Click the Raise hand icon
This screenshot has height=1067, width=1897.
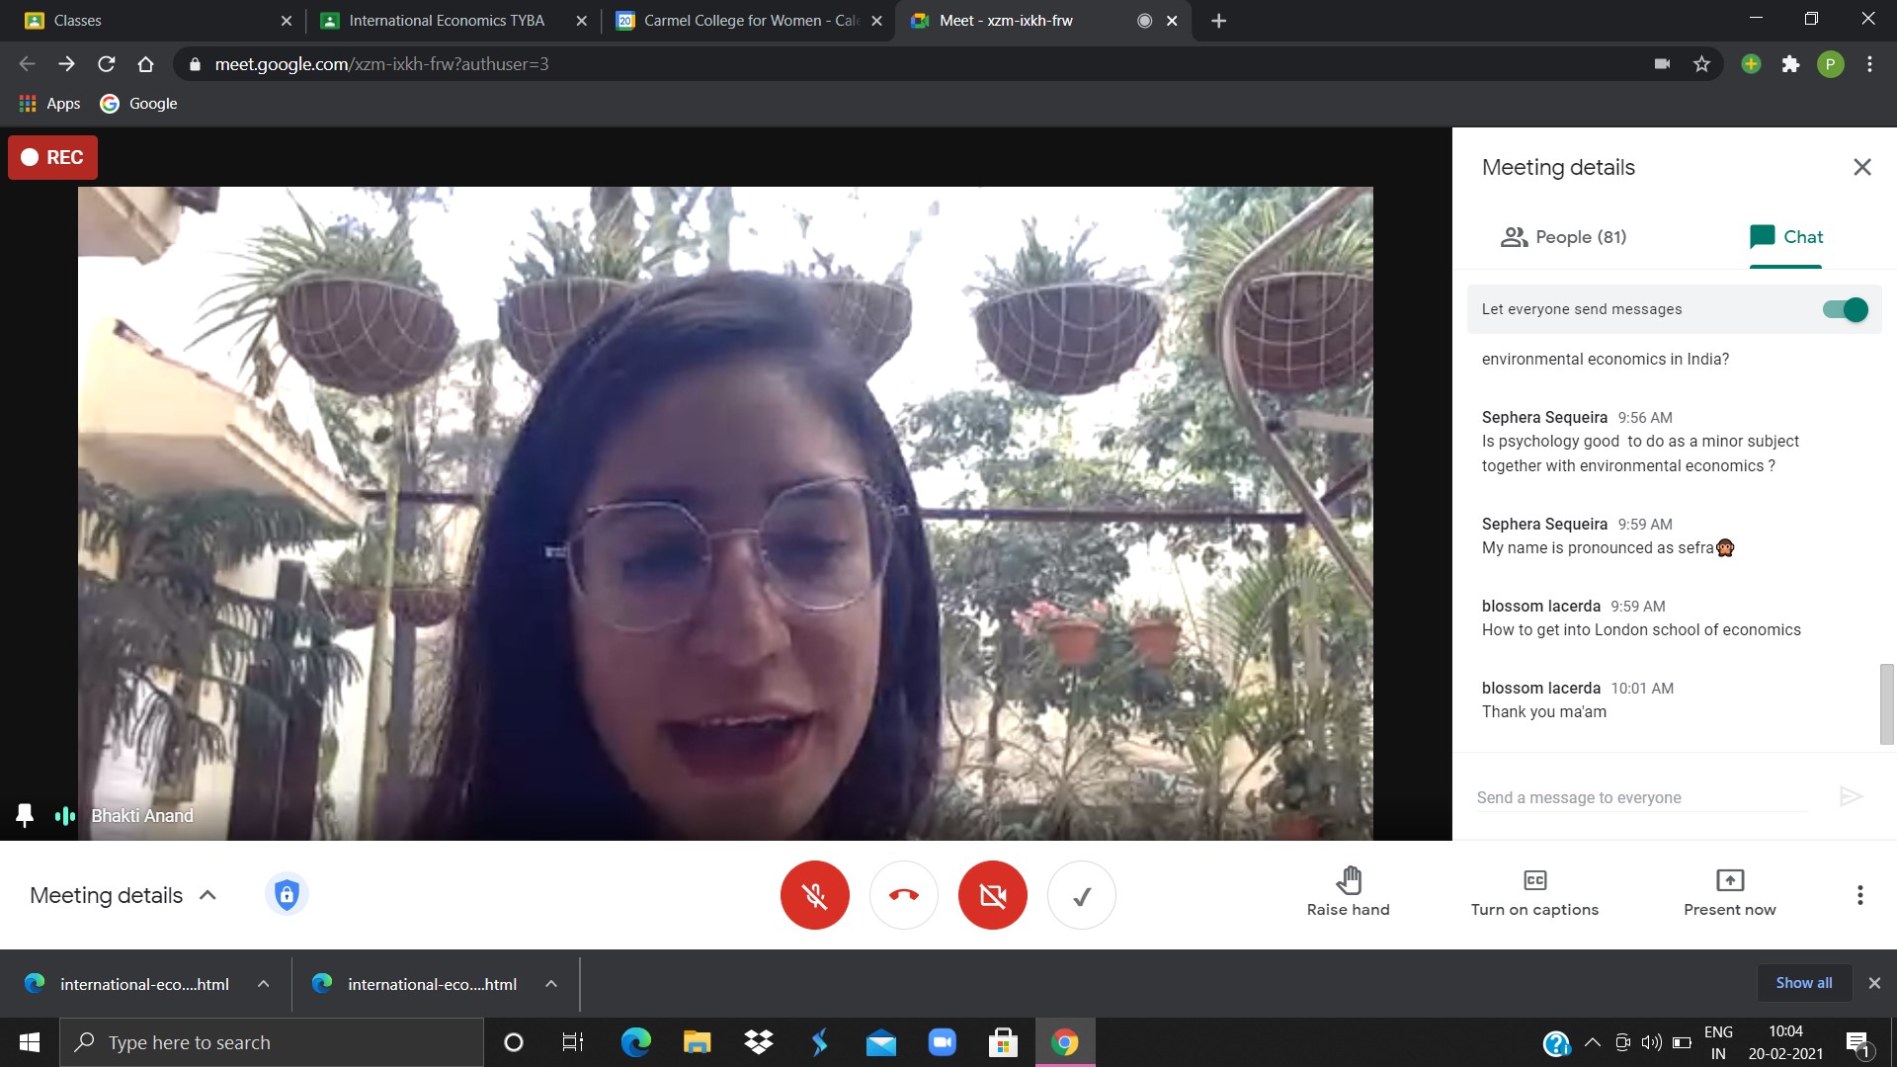click(1348, 880)
